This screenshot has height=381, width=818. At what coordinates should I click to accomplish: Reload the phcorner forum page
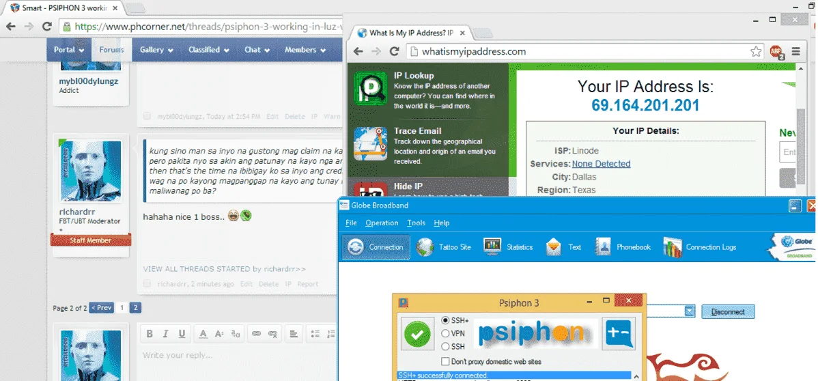47,26
